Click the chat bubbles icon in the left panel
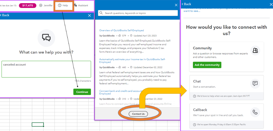273x131 pixels. tap(46, 38)
